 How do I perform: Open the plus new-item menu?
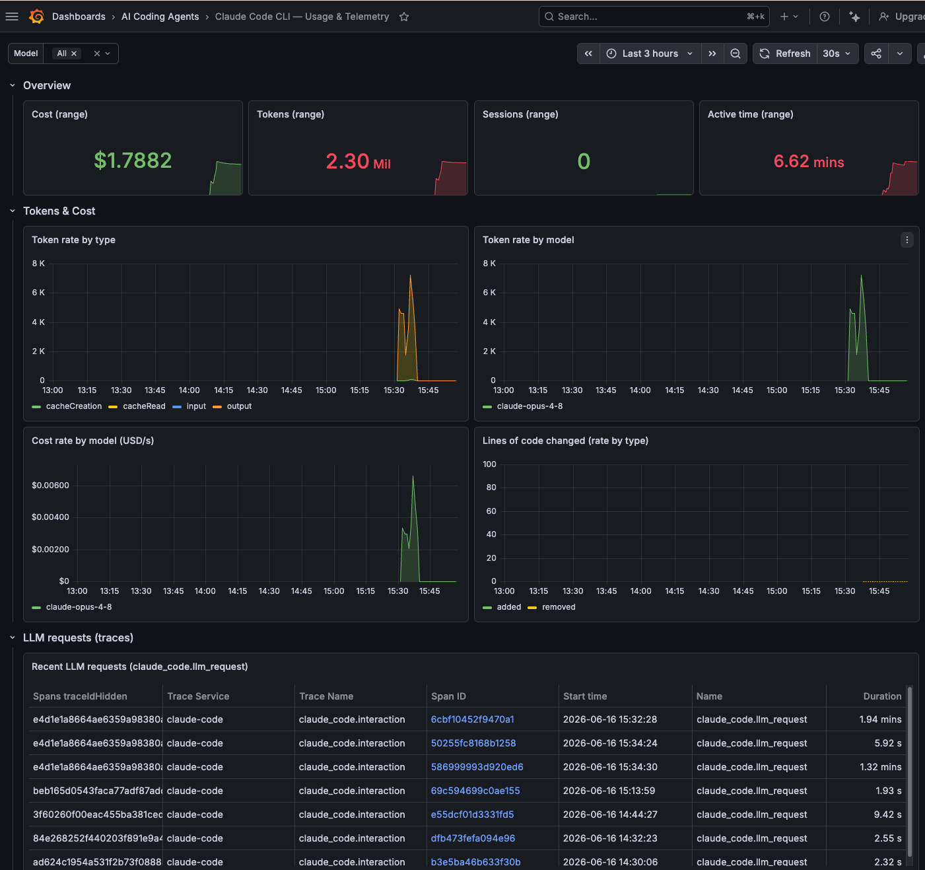[789, 17]
